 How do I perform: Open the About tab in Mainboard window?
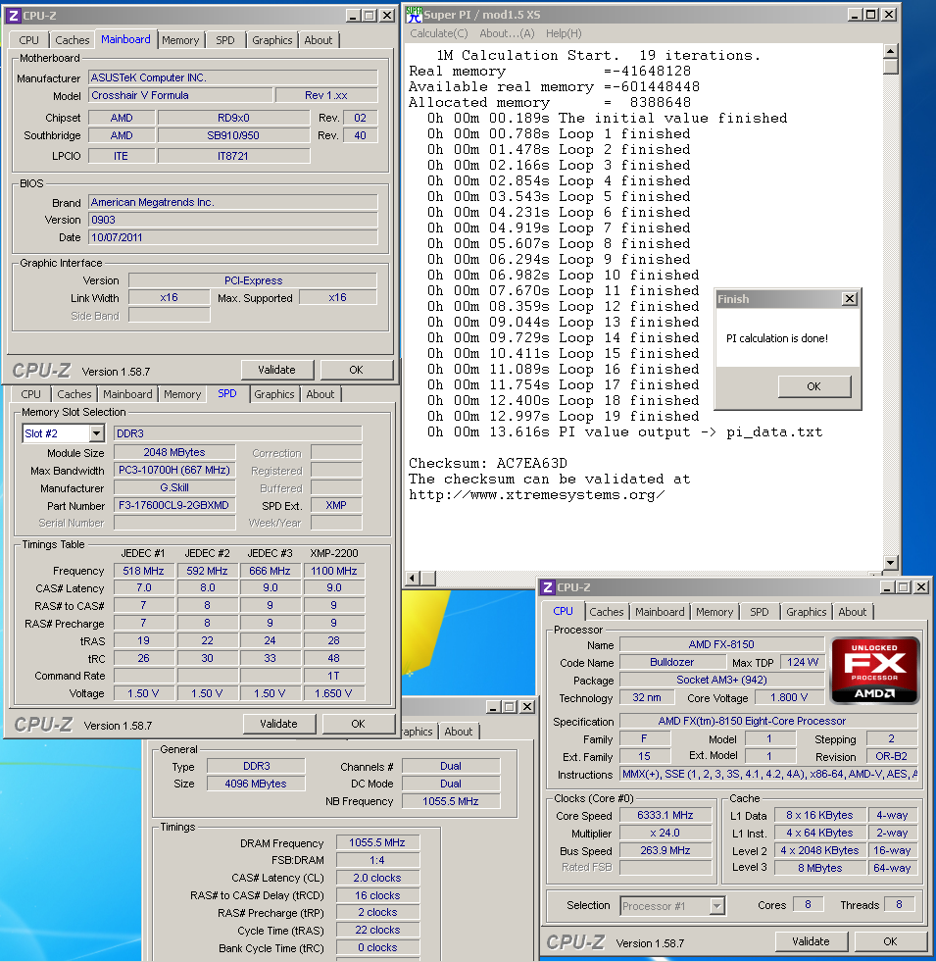[x=319, y=40]
